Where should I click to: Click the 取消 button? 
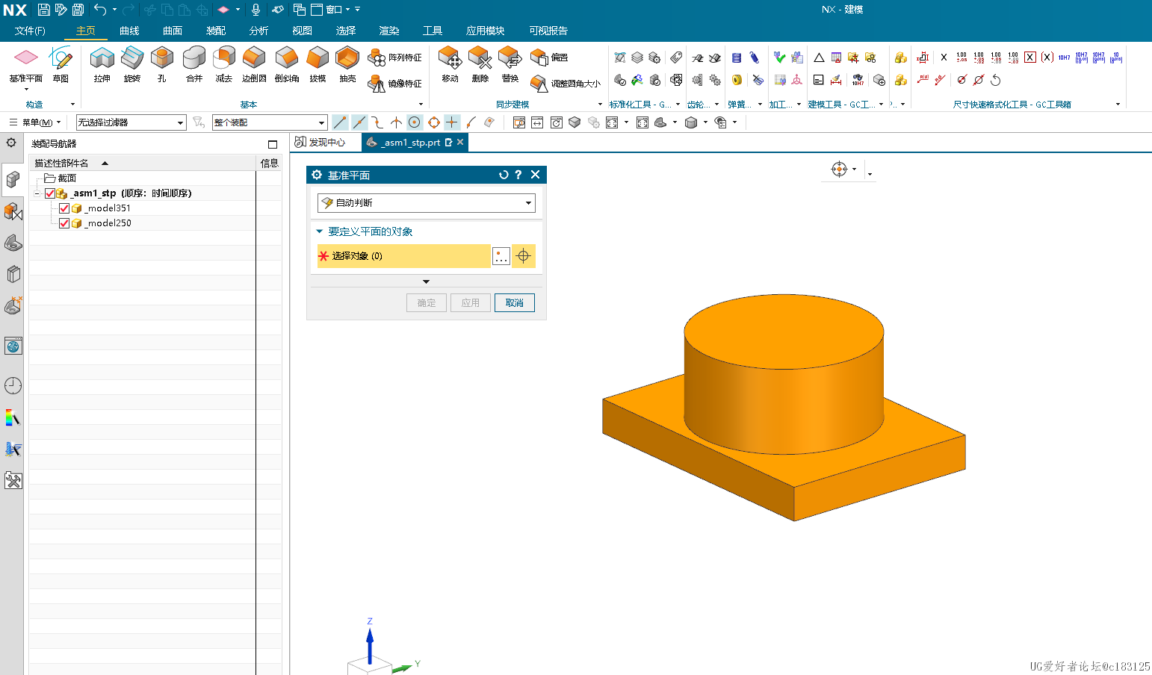515,303
